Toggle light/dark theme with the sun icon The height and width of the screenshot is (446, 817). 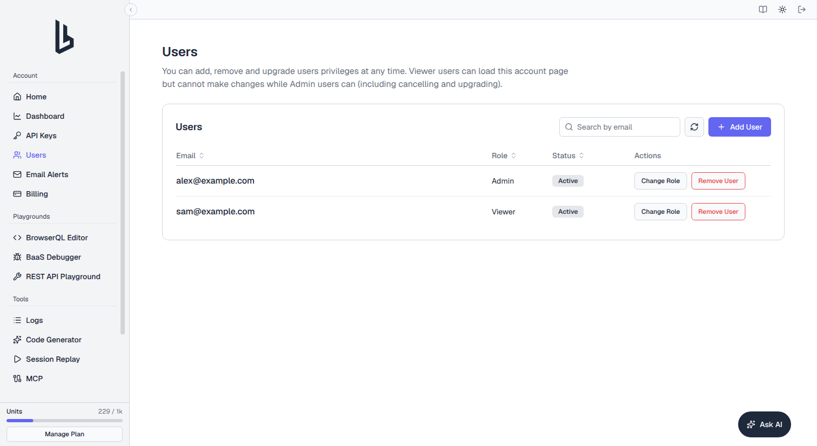[x=782, y=10]
